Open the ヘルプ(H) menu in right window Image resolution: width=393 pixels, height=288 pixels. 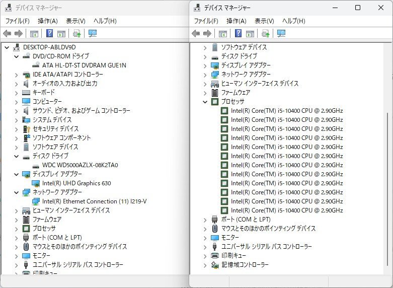(x=293, y=21)
